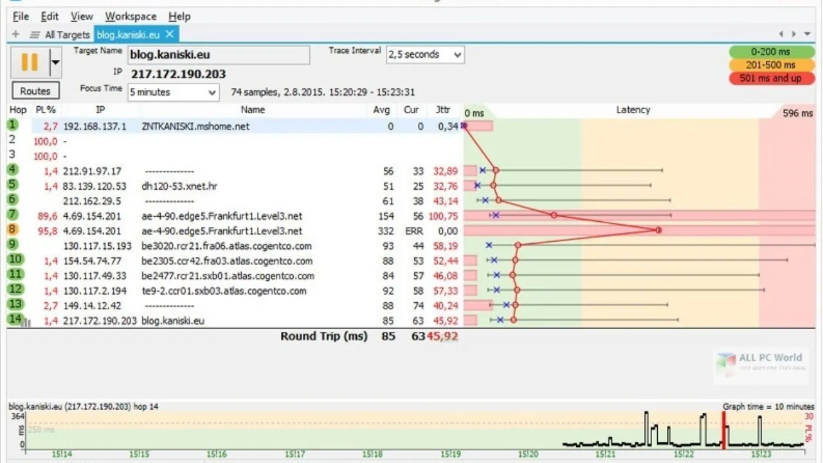Click the Round Trip (ms) summary label
The height and width of the screenshot is (463, 823).
[x=323, y=336]
